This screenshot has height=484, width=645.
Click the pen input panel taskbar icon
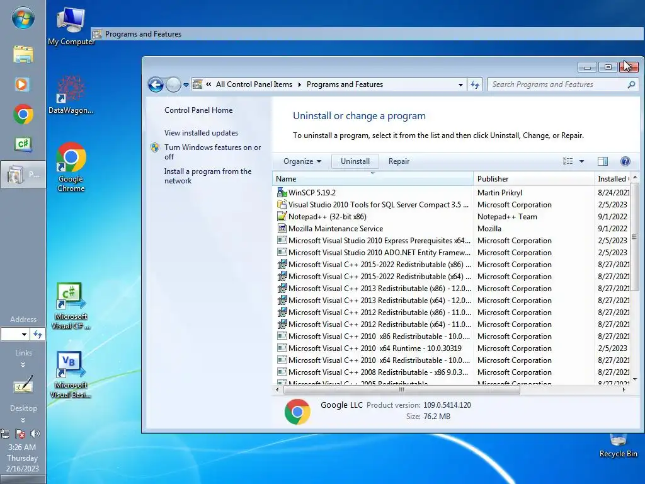point(23,384)
